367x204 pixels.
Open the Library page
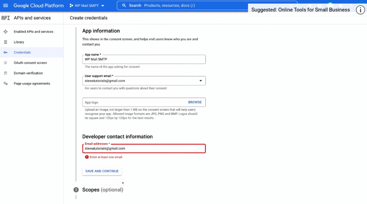(x=19, y=42)
